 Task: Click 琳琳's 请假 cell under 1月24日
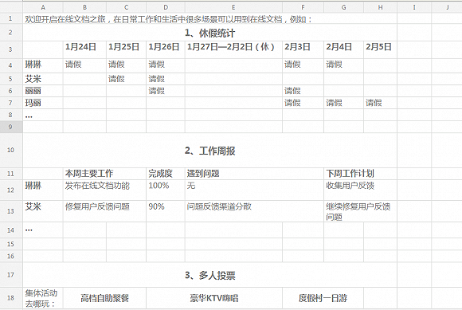click(x=84, y=65)
